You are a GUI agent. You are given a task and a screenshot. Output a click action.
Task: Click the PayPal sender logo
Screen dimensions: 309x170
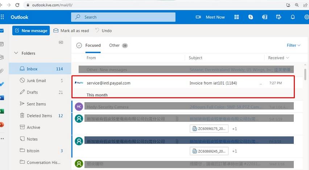pyautogui.click(x=79, y=83)
